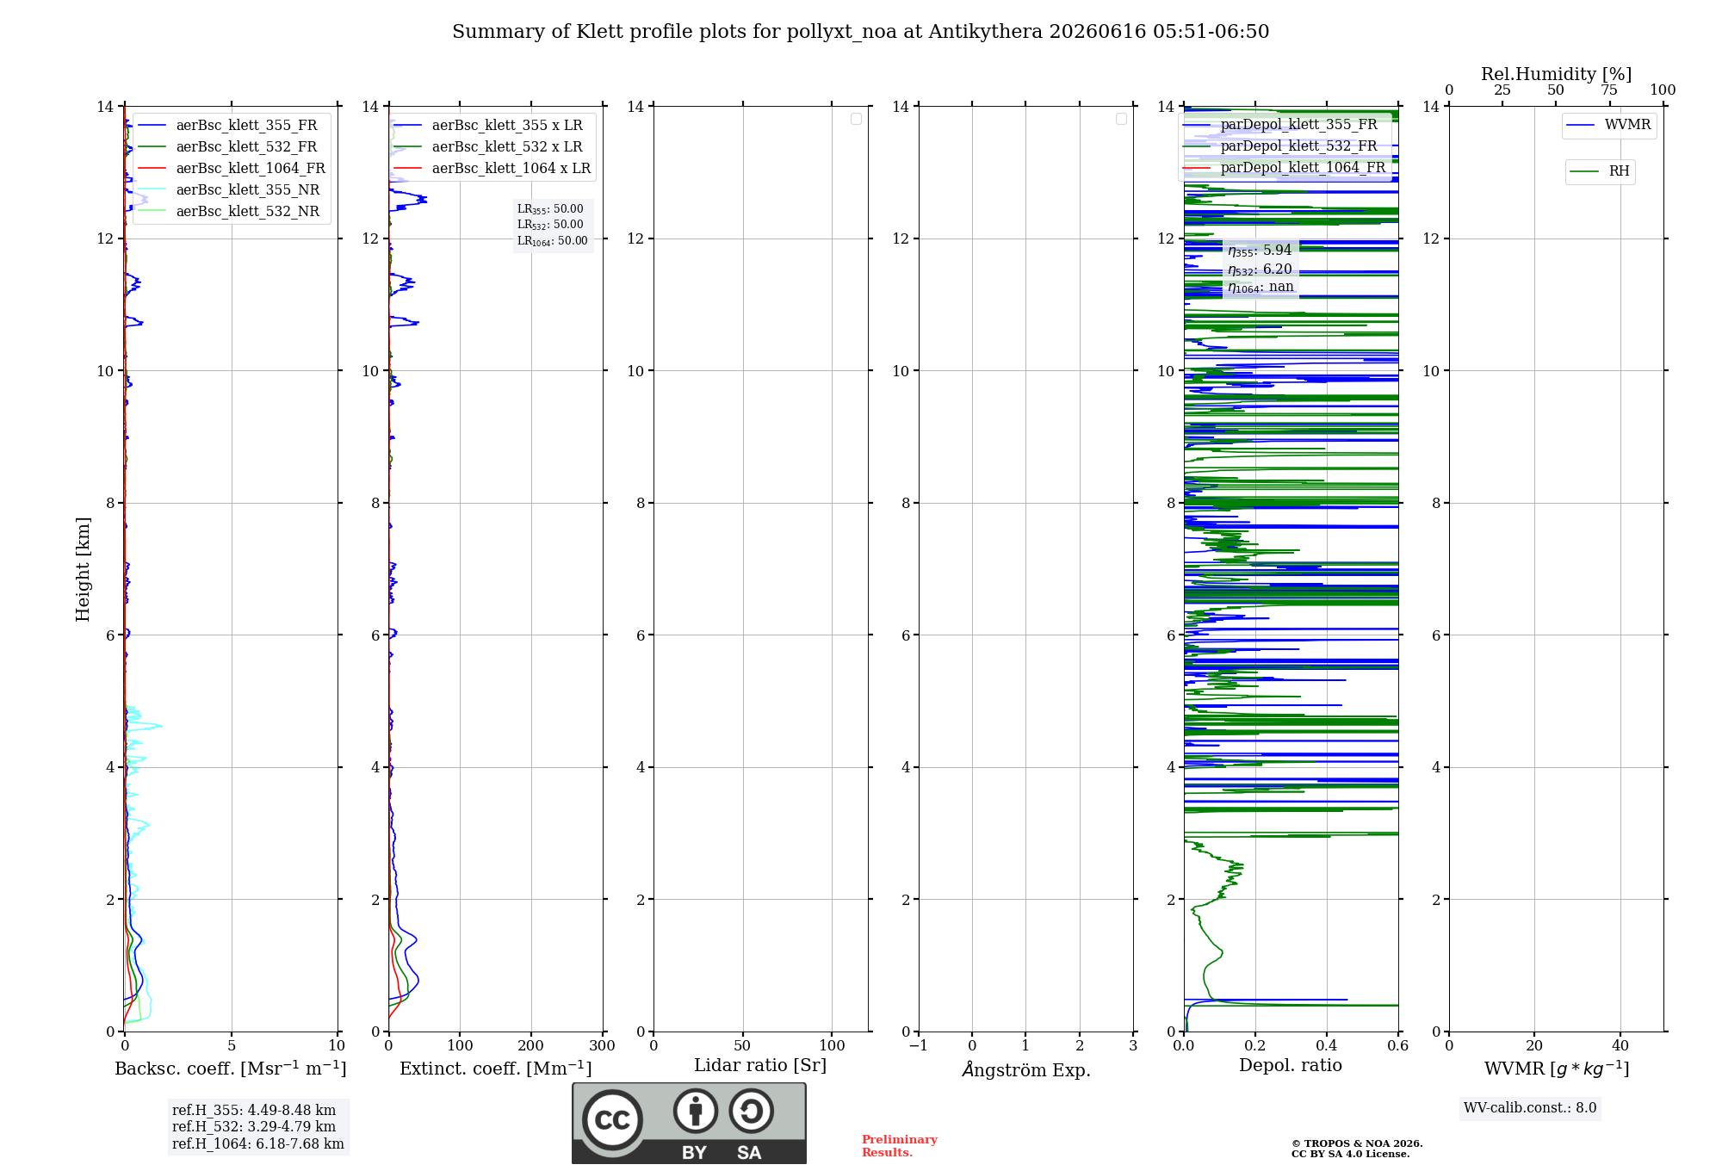The width and height of the screenshot is (1722, 1171).
Task: Click the η532: 6.20 annotation
Action: 1260,270
